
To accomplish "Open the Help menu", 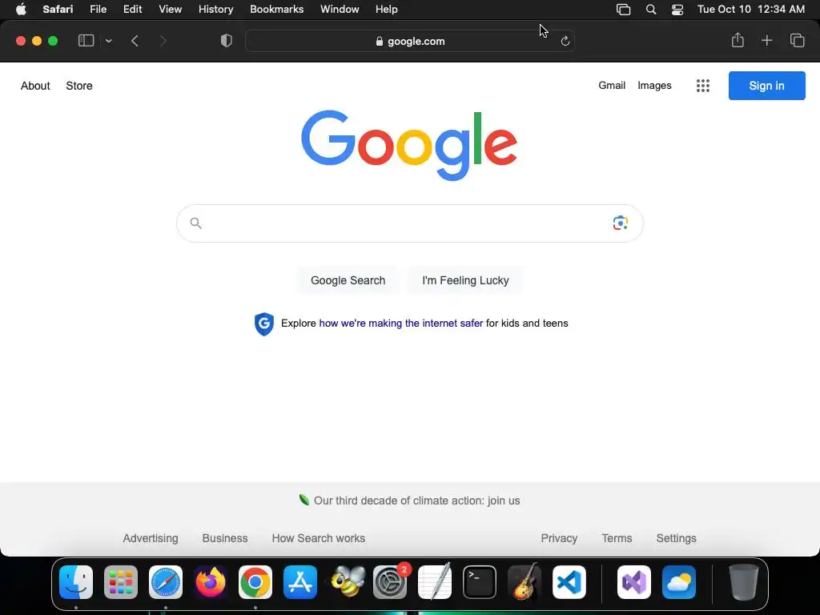I will point(387,9).
